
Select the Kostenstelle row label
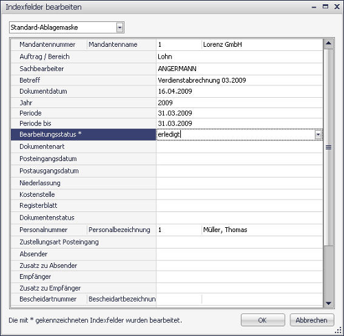[x=37, y=194]
